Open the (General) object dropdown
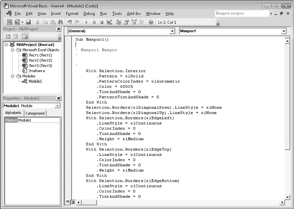The image size is (294, 209). [172, 31]
